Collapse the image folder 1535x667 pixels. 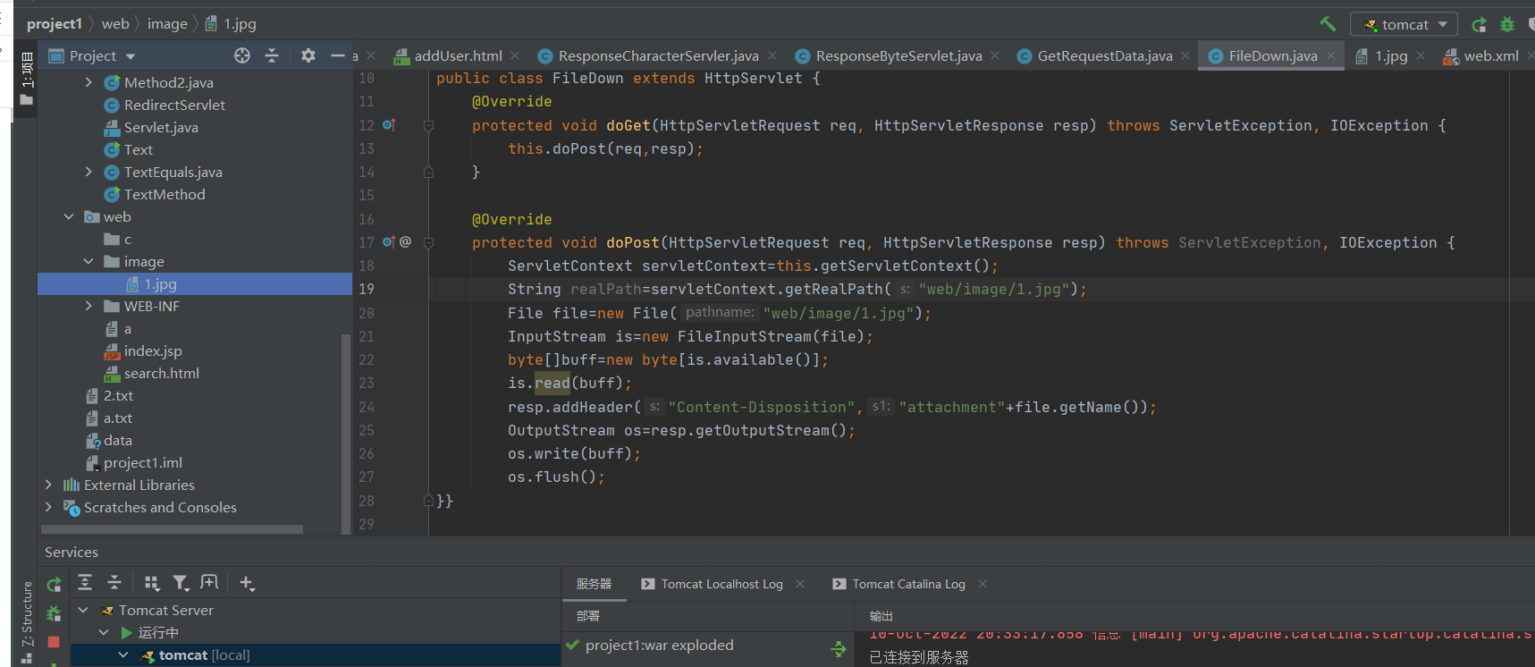pos(89,261)
